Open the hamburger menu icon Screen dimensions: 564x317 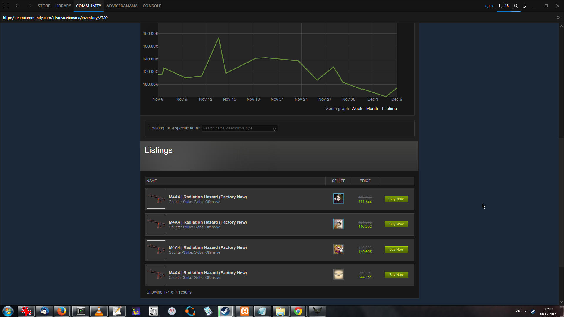[x=6, y=6]
